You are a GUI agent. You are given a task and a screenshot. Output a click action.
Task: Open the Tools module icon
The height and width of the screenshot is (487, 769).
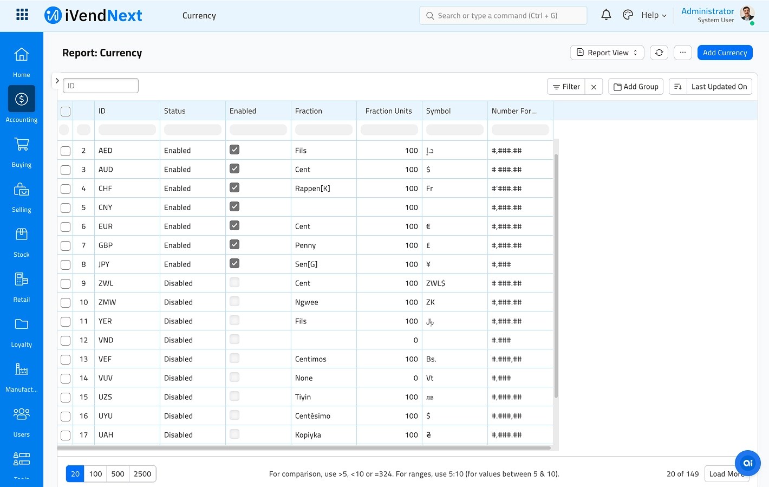pos(22,459)
